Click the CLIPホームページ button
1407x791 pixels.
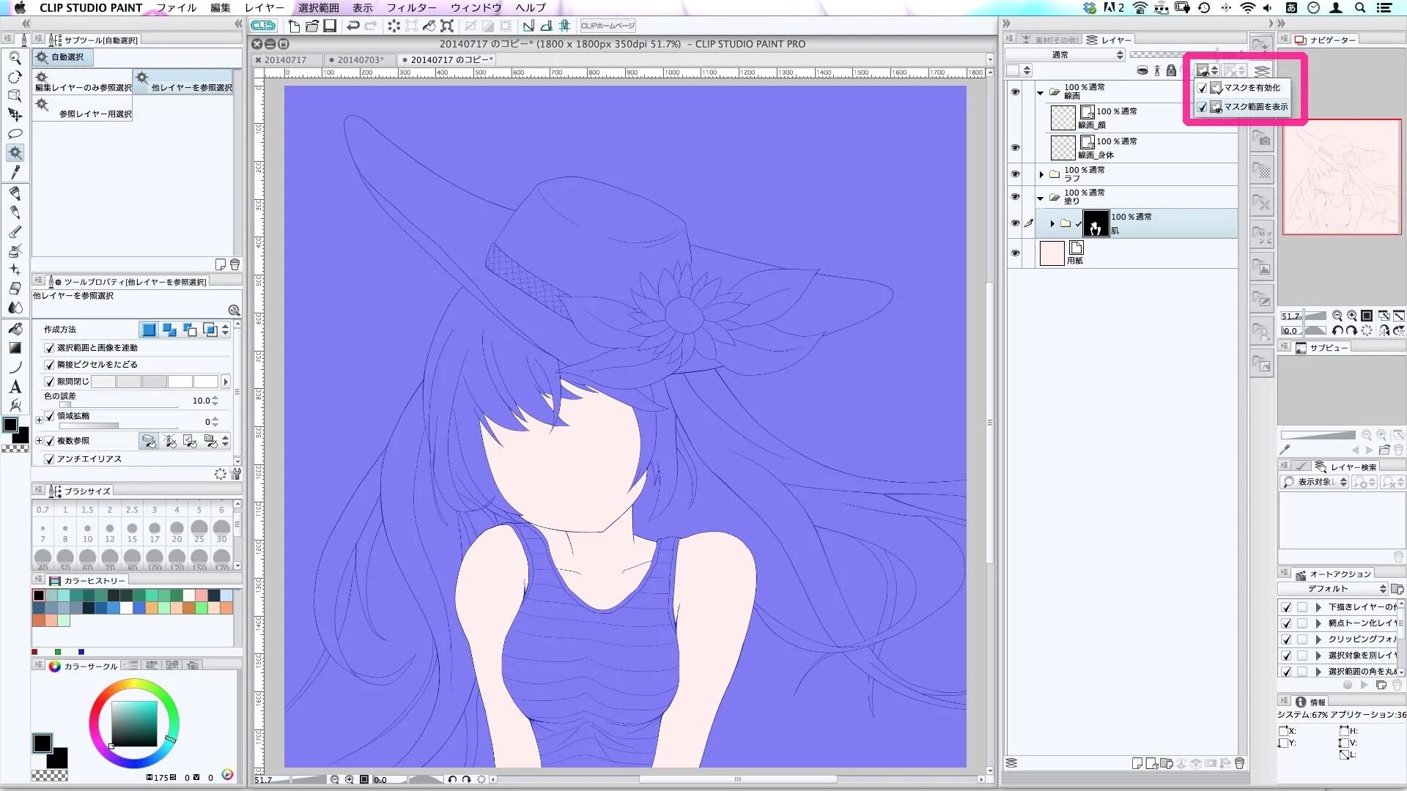[x=608, y=26]
